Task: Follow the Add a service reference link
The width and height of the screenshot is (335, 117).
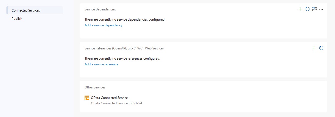Action: point(101,64)
